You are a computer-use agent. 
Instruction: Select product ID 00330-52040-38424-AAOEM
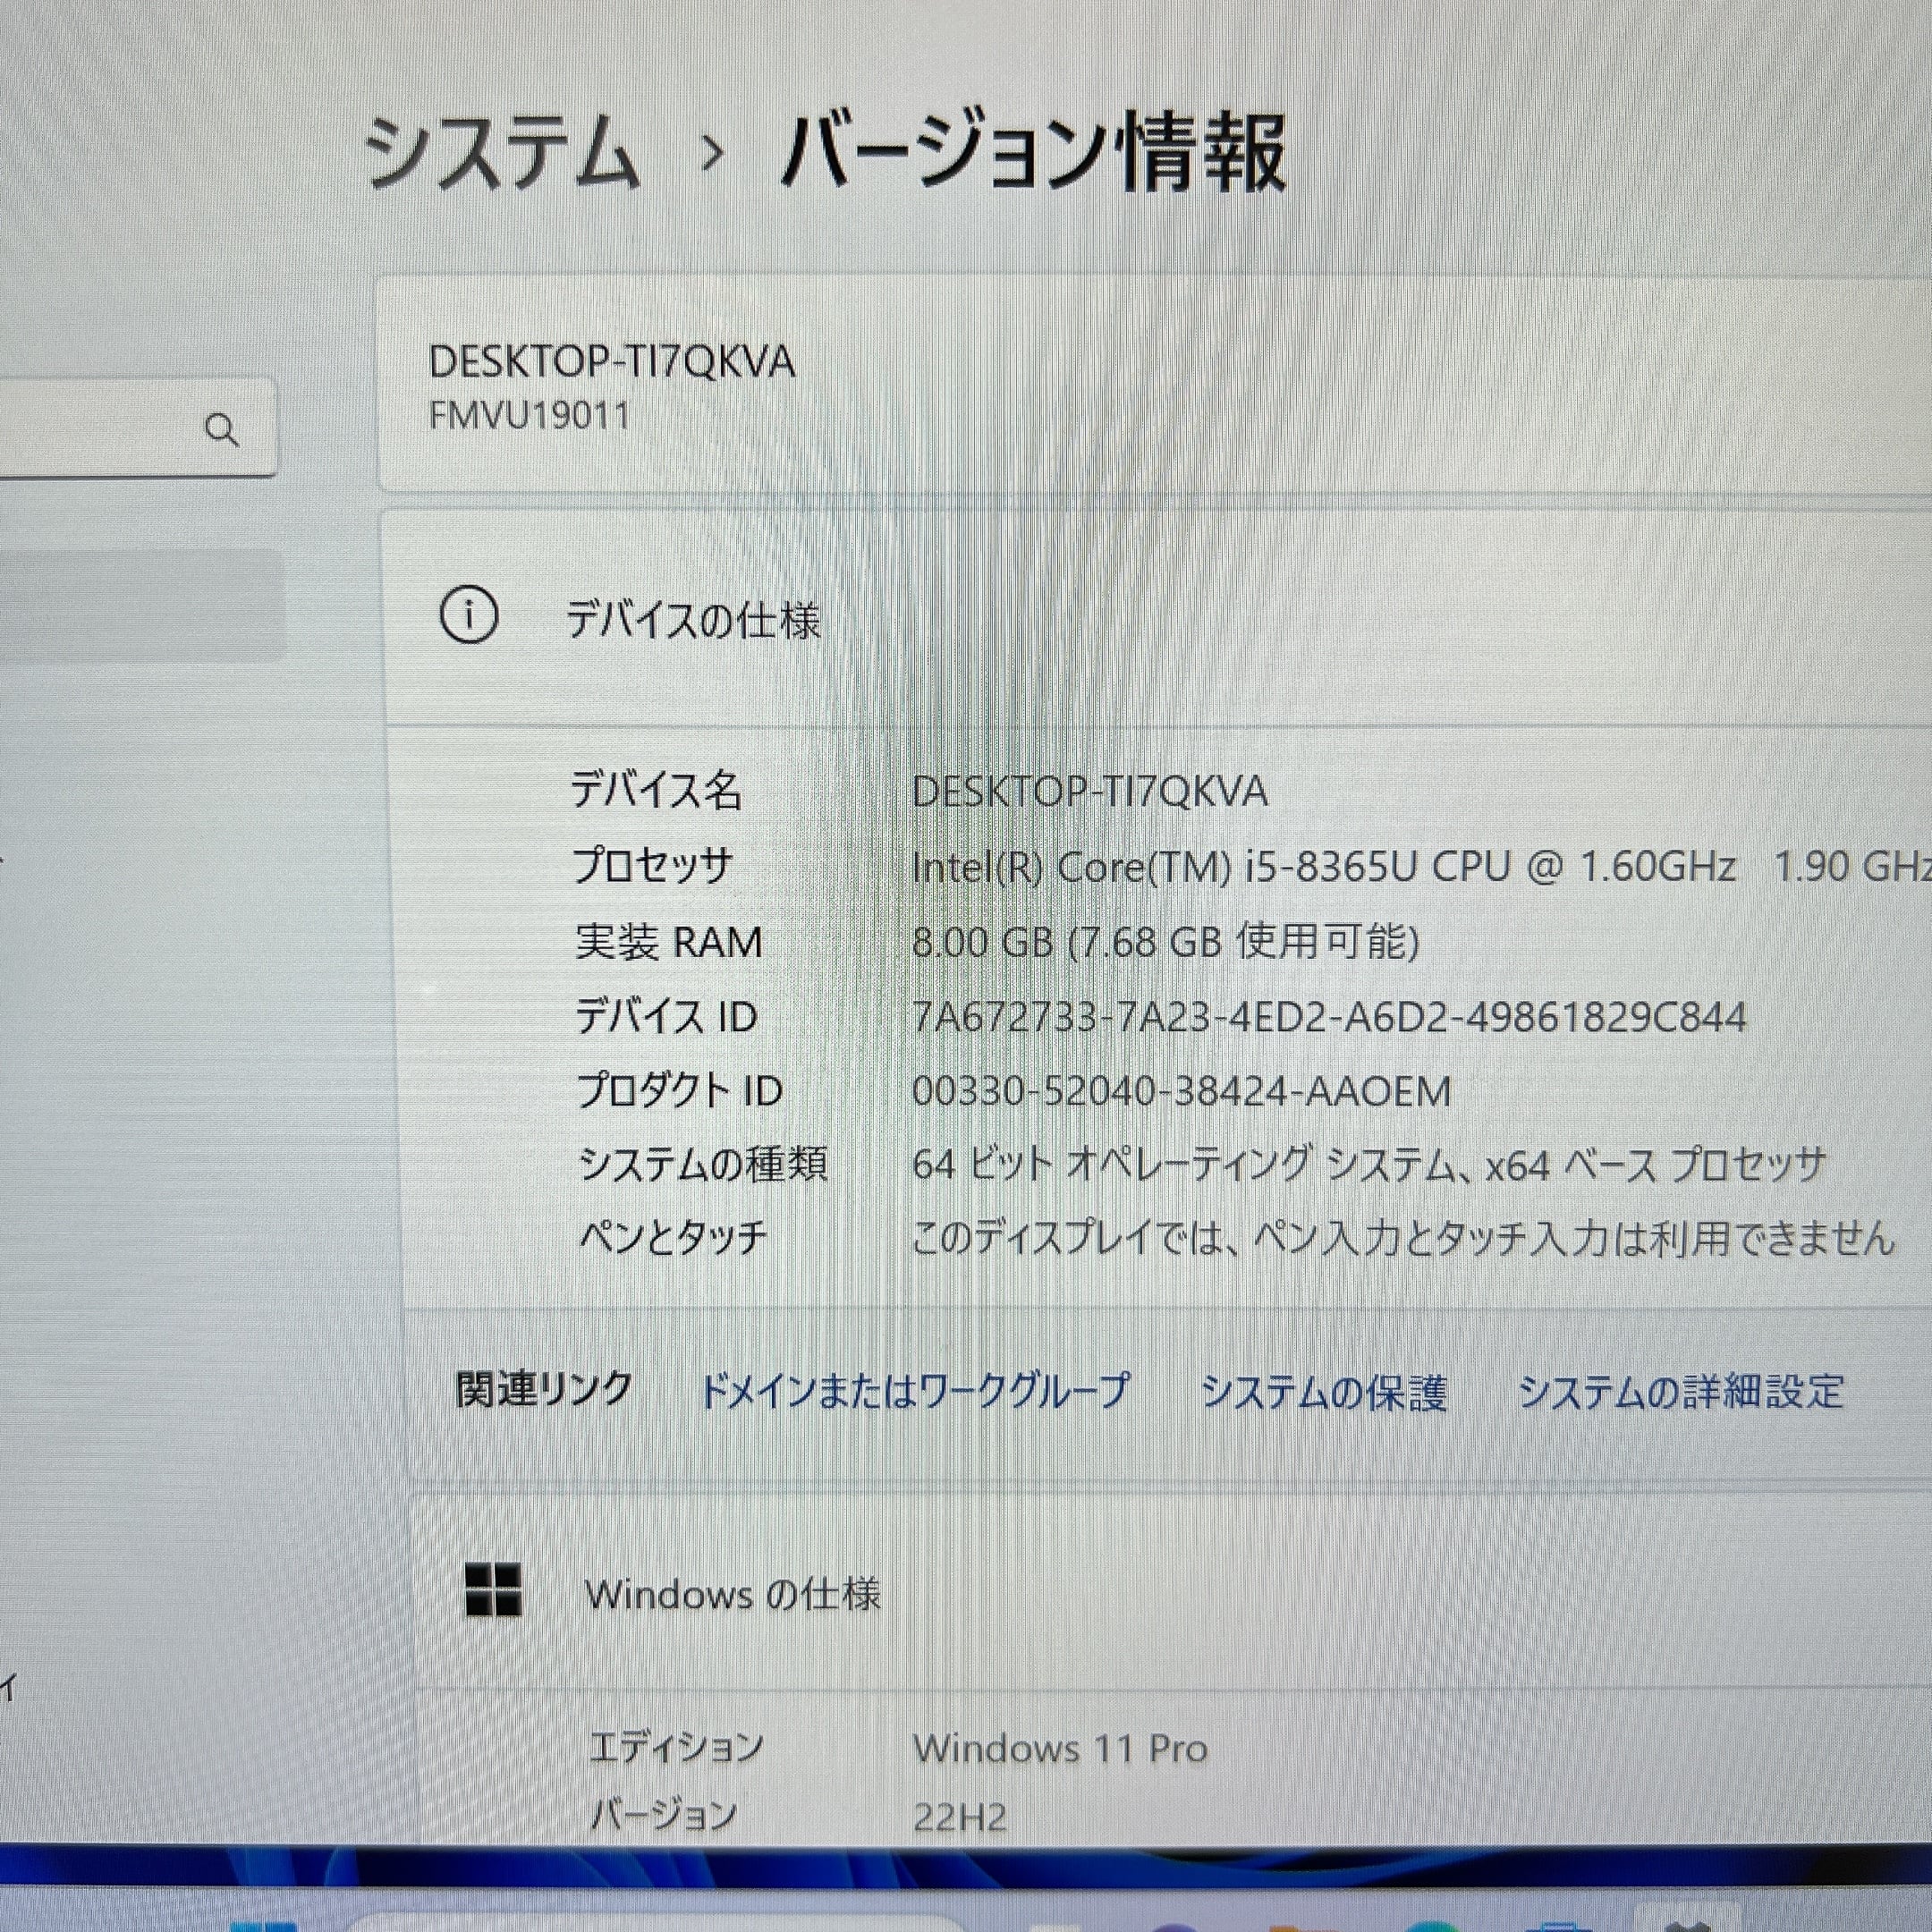[1181, 1092]
